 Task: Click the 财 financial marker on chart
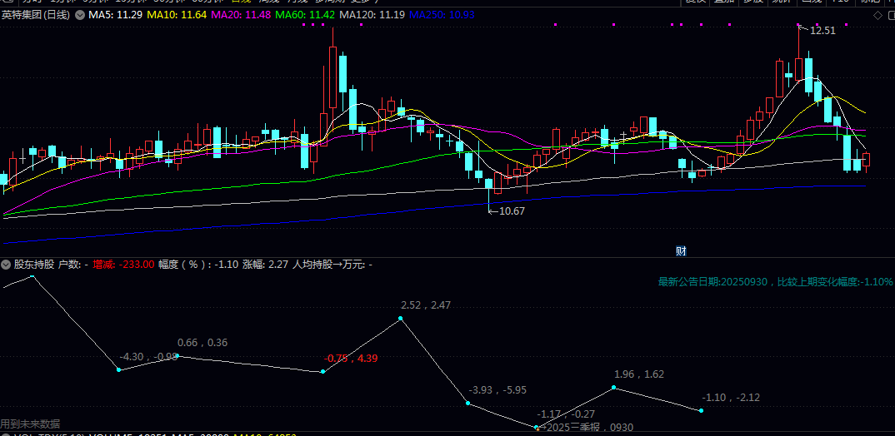(x=681, y=250)
